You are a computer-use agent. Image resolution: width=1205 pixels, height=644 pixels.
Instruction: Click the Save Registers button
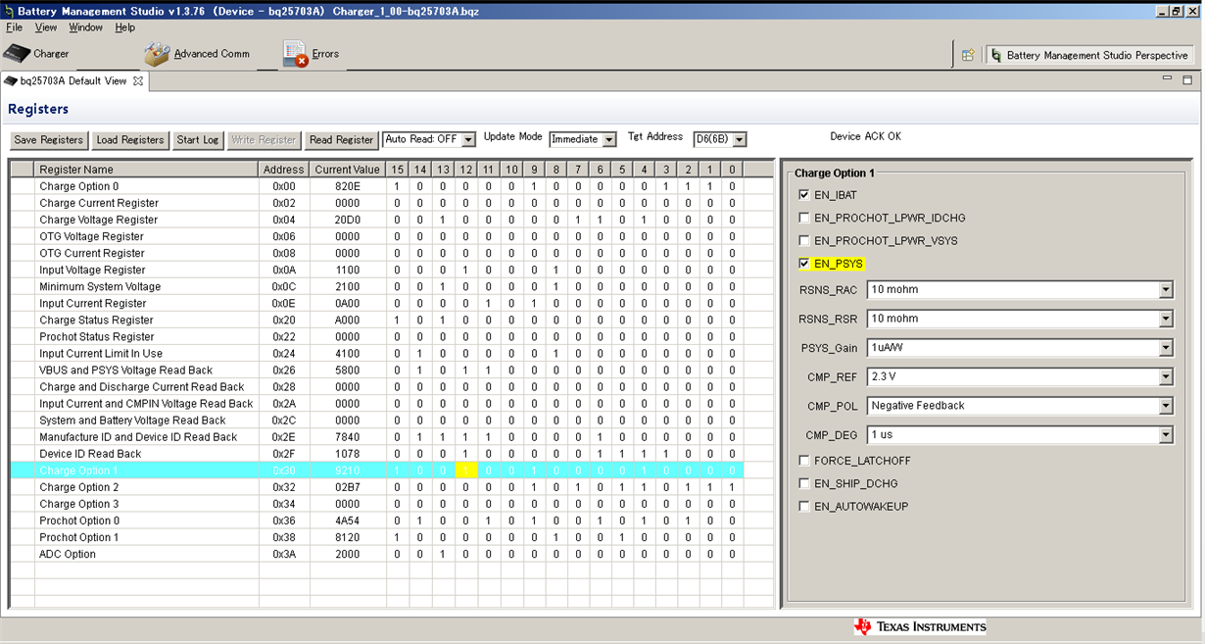[x=49, y=140]
